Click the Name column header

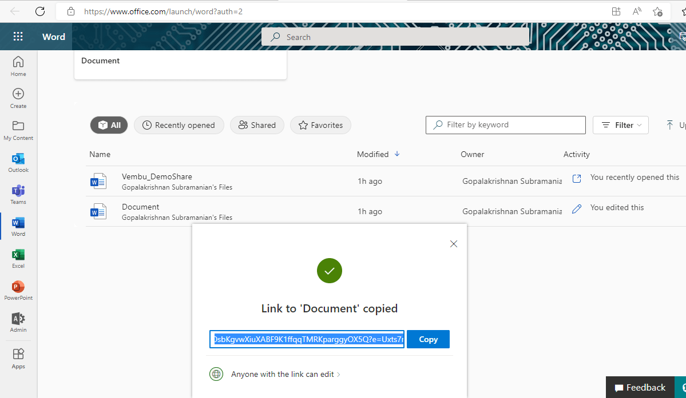coord(100,154)
